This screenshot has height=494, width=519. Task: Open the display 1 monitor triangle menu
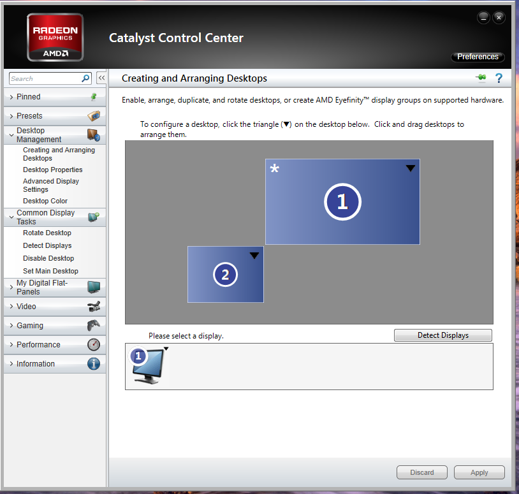click(166, 349)
